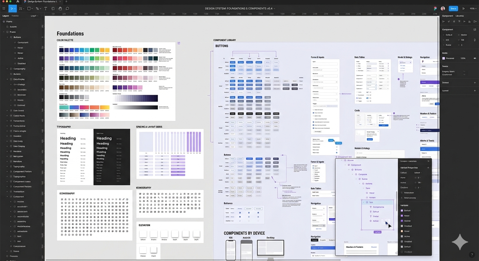This screenshot has width=479, height=261.
Task: Align left in the right panel
Action: (443, 21)
